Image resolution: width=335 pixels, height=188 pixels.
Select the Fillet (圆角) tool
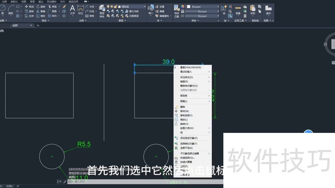[x=52, y=11]
